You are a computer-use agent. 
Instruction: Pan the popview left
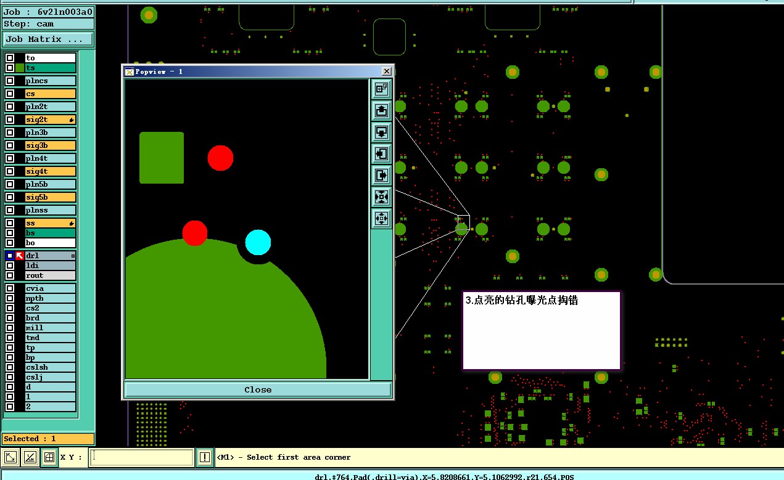pyautogui.click(x=381, y=154)
